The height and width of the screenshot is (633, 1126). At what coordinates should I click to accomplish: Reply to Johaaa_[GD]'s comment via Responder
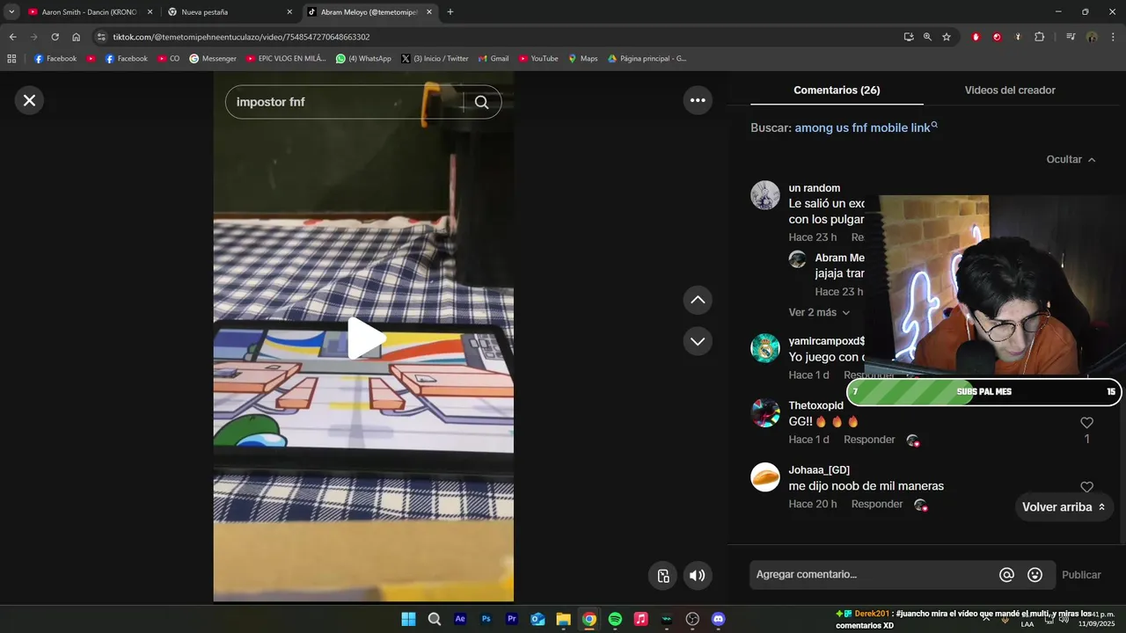point(877,505)
